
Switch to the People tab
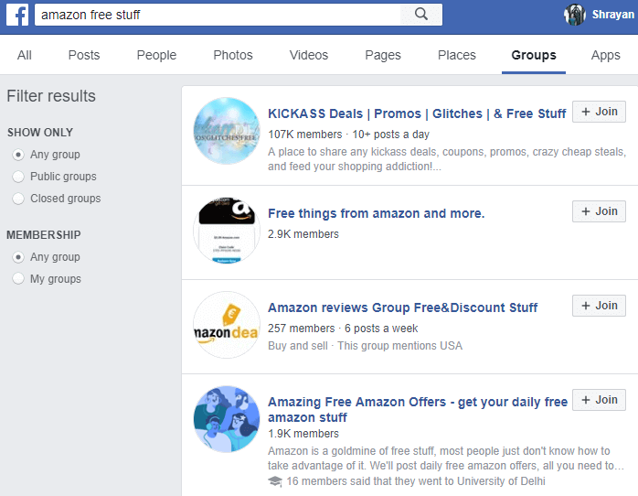(x=156, y=55)
